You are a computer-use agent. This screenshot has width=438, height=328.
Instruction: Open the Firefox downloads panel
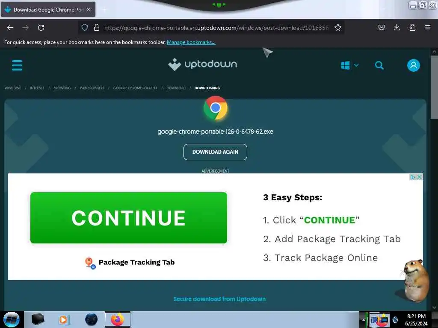click(x=397, y=27)
